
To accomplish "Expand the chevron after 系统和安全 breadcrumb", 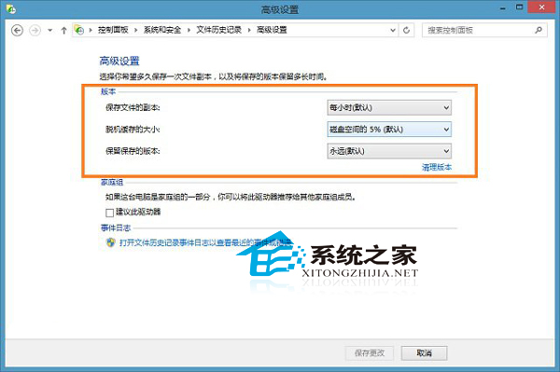I will click(189, 31).
